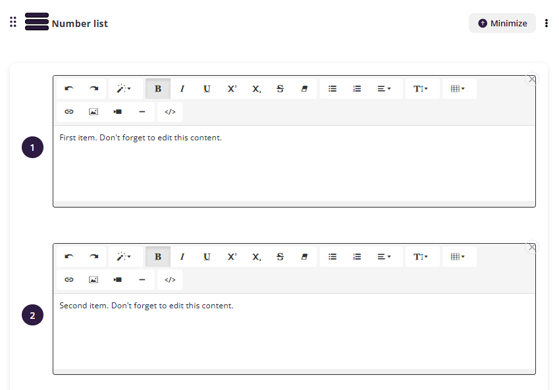Image resolution: width=559 pixels, height=390 pixels.
Task: Open code view in first item editor
Action: click(170, 112)
